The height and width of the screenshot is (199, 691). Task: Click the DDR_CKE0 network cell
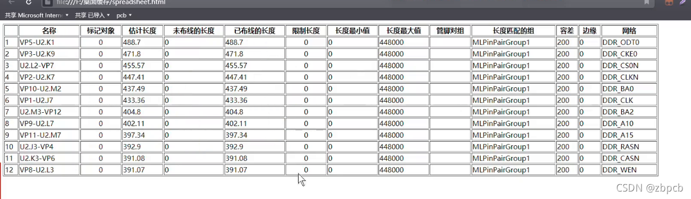click(629, 54)
